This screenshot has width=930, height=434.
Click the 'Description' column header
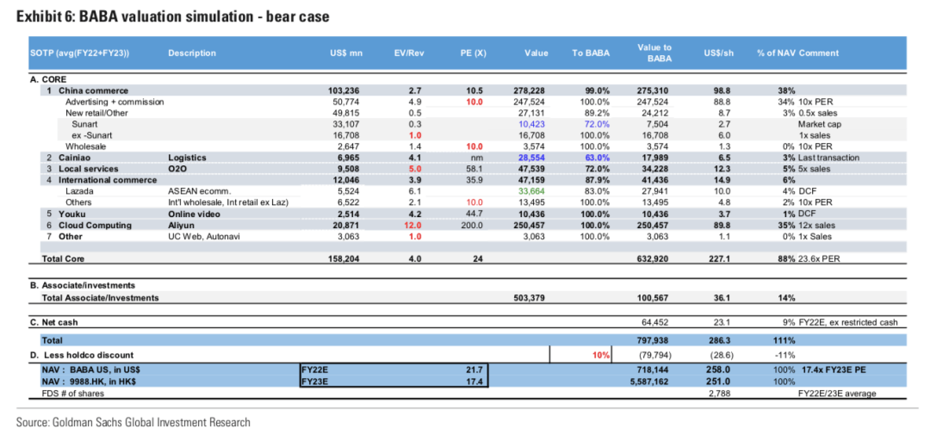(191, 53)
